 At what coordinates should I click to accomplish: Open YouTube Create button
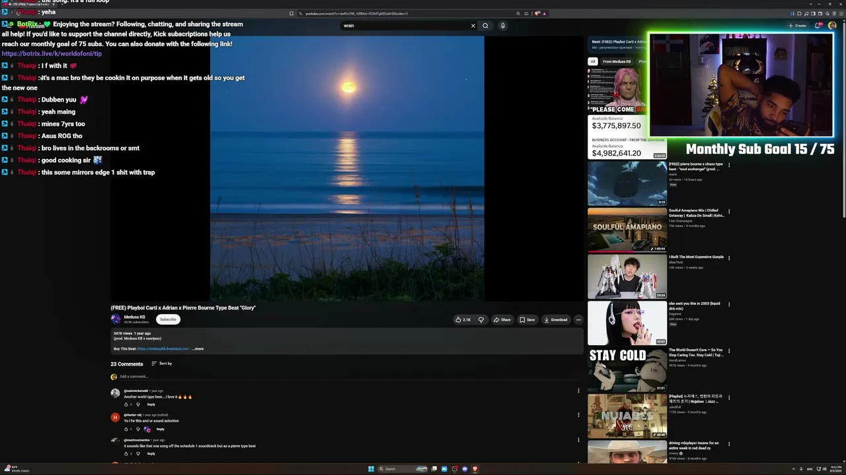click(x=797, y=26)
